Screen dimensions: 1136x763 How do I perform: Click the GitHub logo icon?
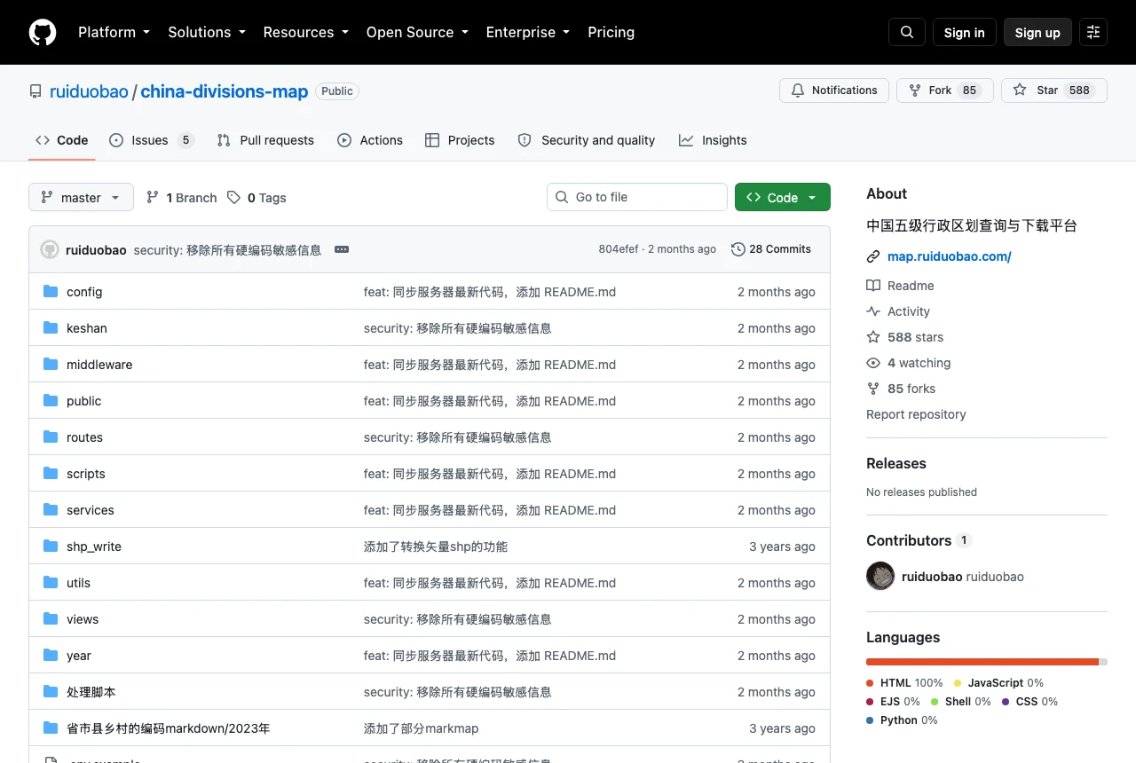point(43,32)
